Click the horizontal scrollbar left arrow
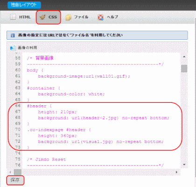Screen dimensions: 196x187 pyautogui.click(x=10, y=172)
